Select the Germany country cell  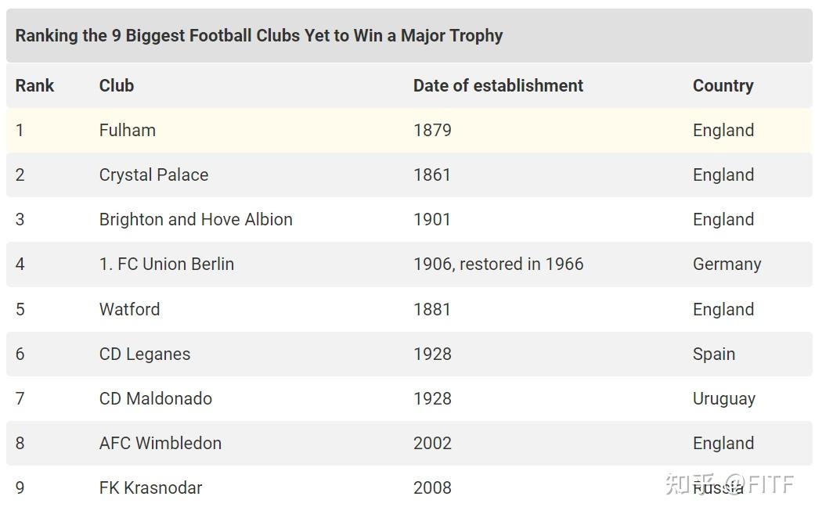727,264
